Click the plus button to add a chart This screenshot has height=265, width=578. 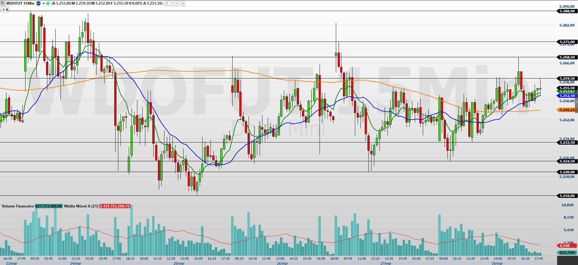[183, 3]
